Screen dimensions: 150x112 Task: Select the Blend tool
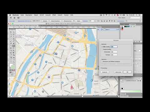(x=14, y=55)
